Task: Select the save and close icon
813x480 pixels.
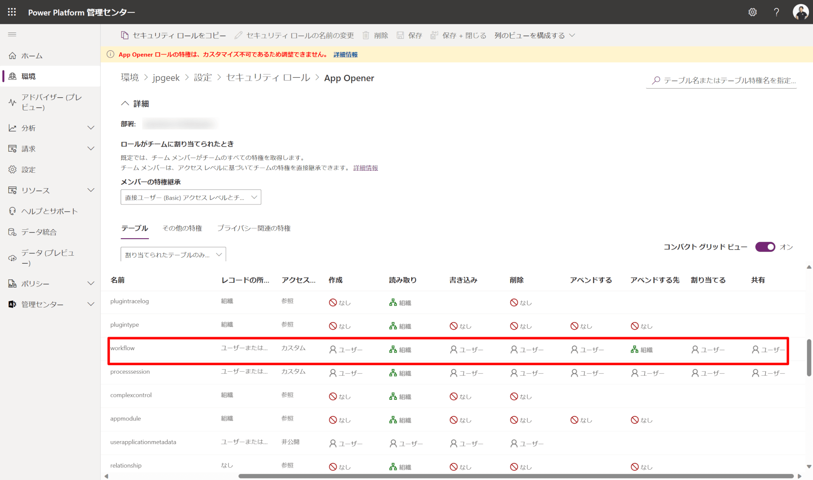Action: [x=435, y=35]
